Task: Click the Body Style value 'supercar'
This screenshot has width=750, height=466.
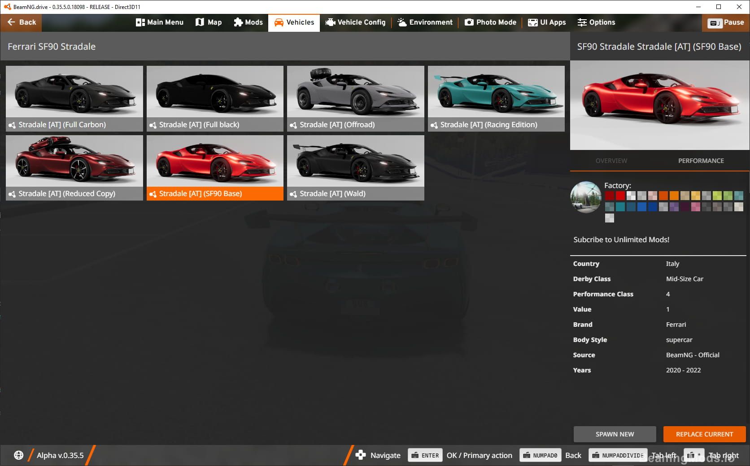Action: (679, 340)
